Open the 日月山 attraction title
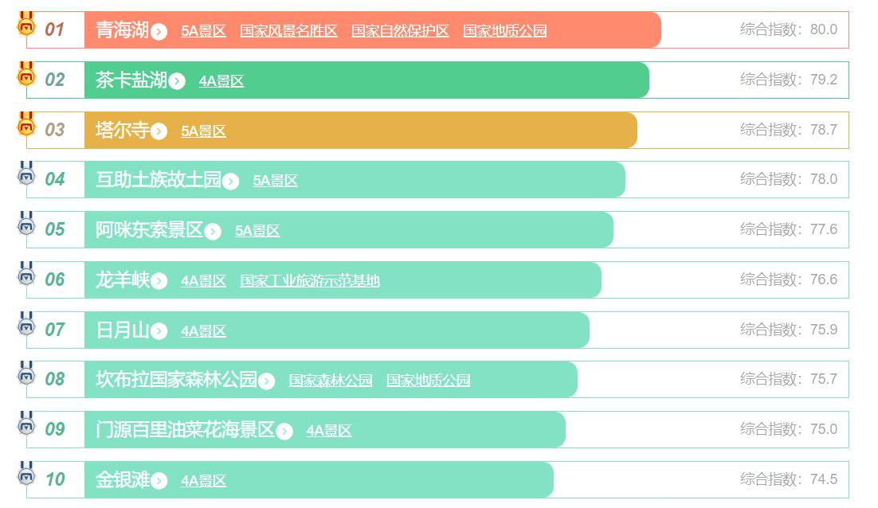The width and height of the screenshot is (878, 508). click(x=122, y=330)
